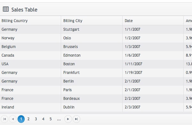The height and width of the screenshot is (128, 192).
Task: Show more pages via ellipsis
Action: 59,119
